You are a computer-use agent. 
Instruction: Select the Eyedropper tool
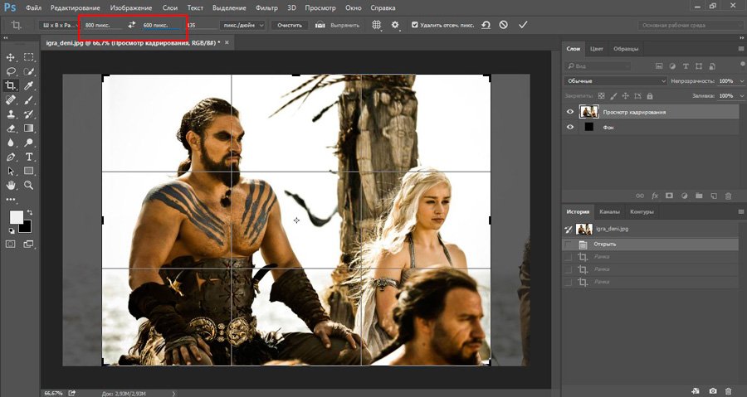(x=29, y=85)
